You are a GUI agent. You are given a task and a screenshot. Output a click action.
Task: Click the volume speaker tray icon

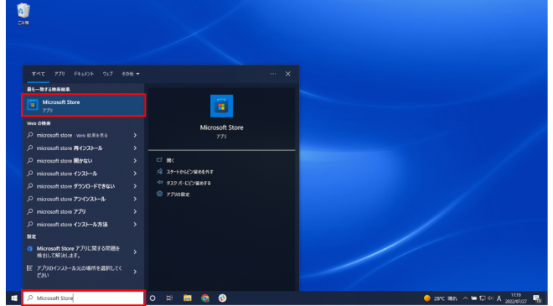tap(490, 298)
